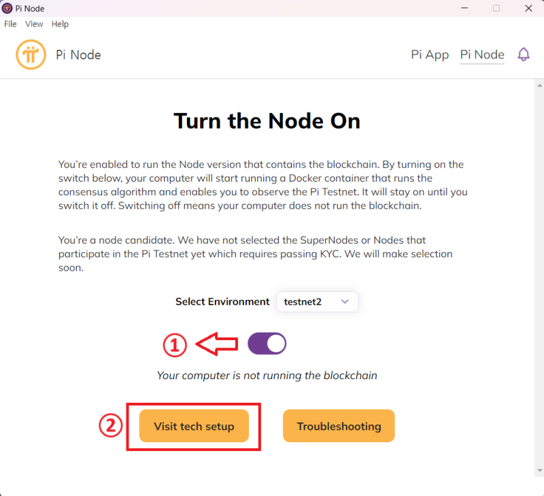Close the Pi Node application
Screen dimensions: 544x496
pos(528,8)
